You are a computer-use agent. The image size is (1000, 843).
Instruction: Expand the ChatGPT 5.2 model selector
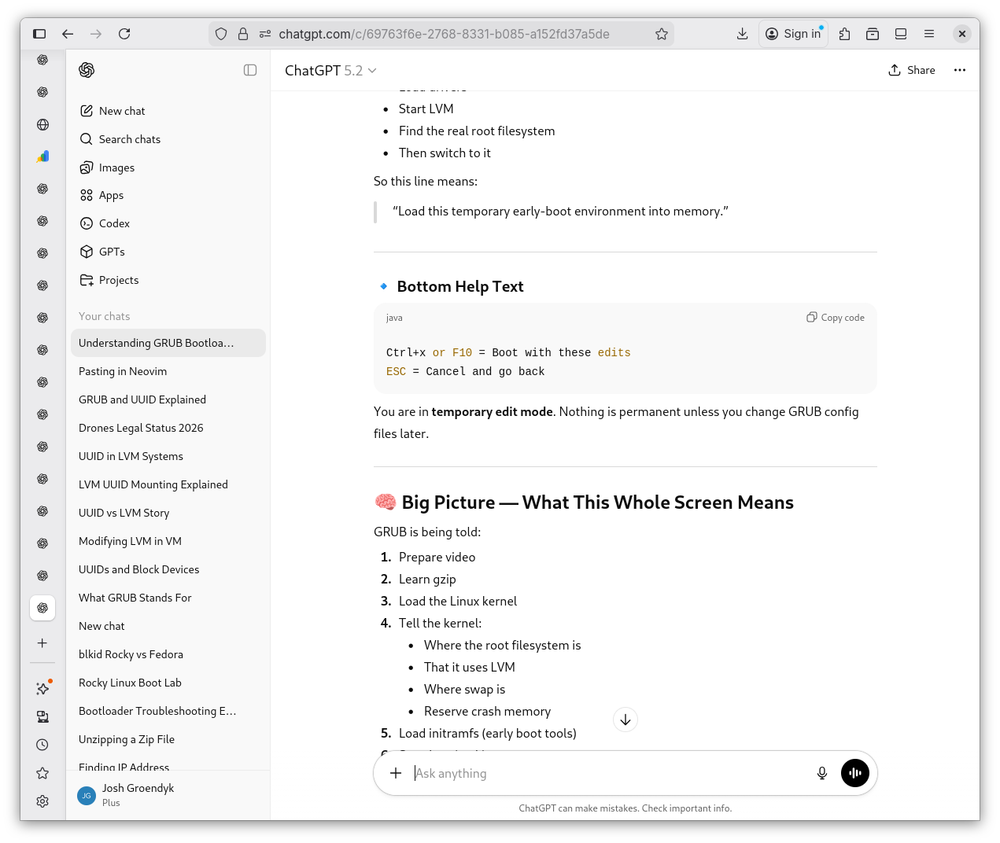pos(330,71)
